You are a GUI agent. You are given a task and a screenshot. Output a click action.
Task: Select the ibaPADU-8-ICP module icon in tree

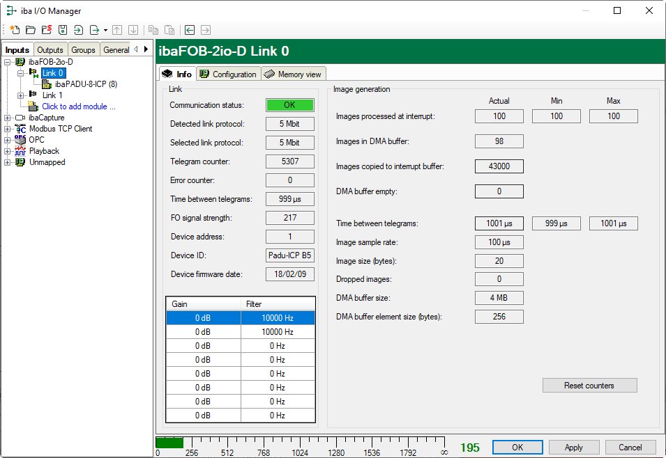[47, 84]
